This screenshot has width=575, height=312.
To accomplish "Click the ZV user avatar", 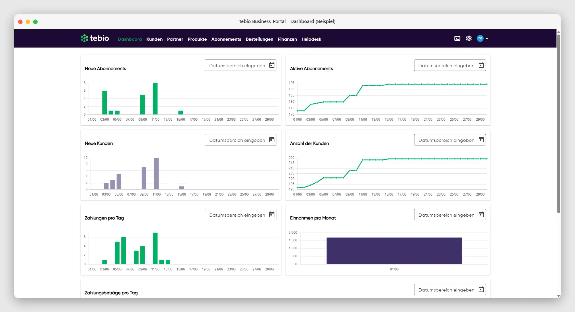I will [480, 38].
